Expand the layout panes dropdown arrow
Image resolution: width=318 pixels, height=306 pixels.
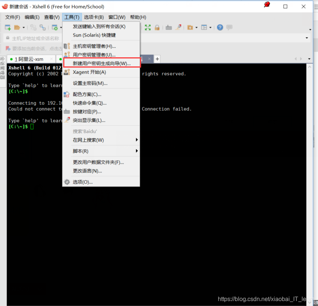point(210,27)
